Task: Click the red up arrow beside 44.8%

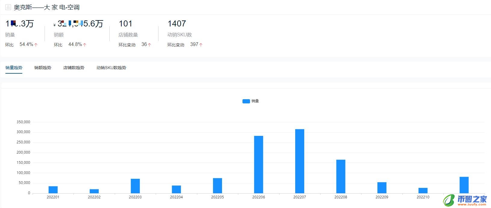Action: click(x=85, y=45)
